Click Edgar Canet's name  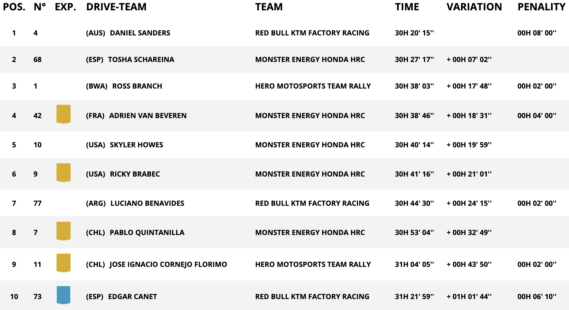(x=132, y=296)
